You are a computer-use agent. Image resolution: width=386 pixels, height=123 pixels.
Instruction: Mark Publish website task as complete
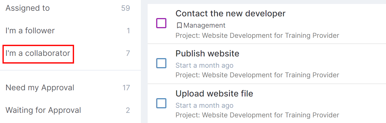pyautogui.click(x=161, y=63)
